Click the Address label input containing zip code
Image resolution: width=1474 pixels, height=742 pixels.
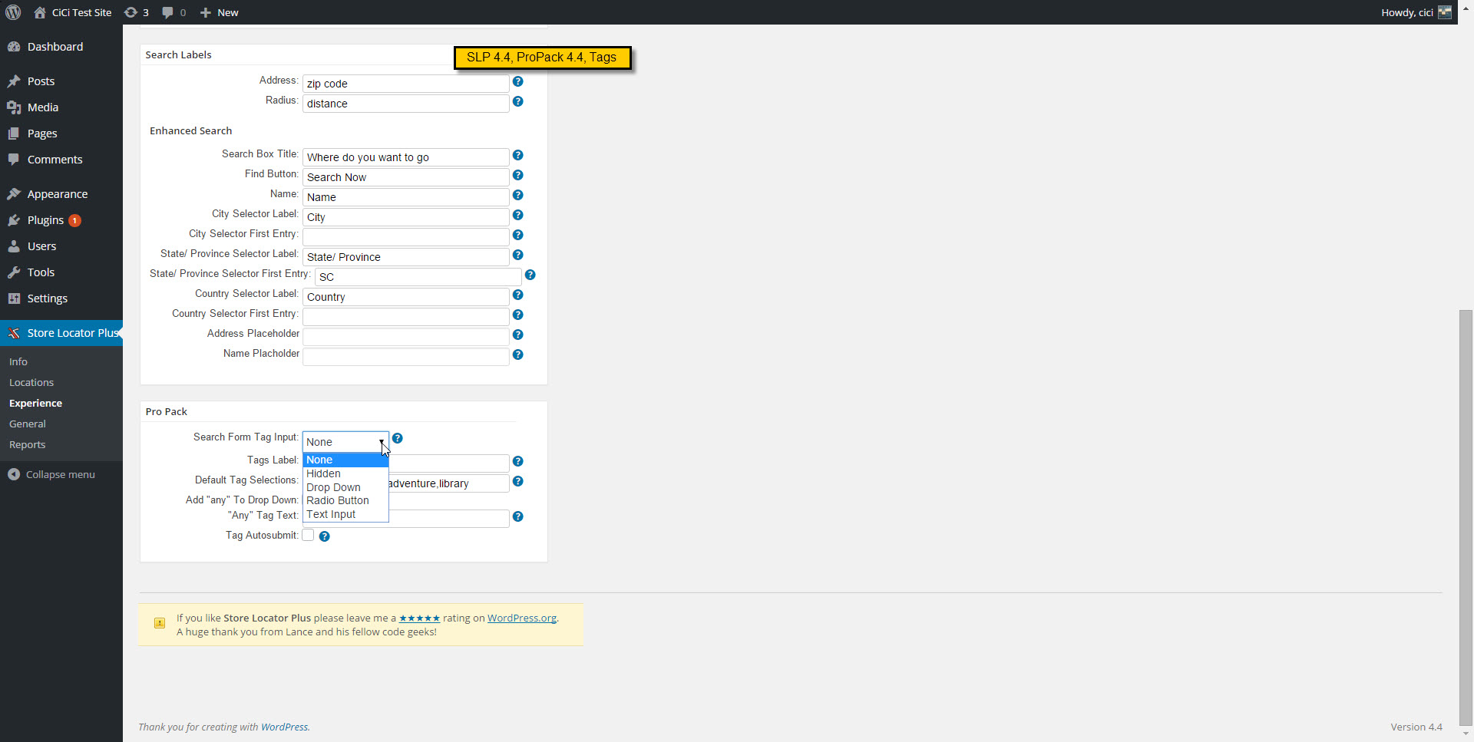405,84
